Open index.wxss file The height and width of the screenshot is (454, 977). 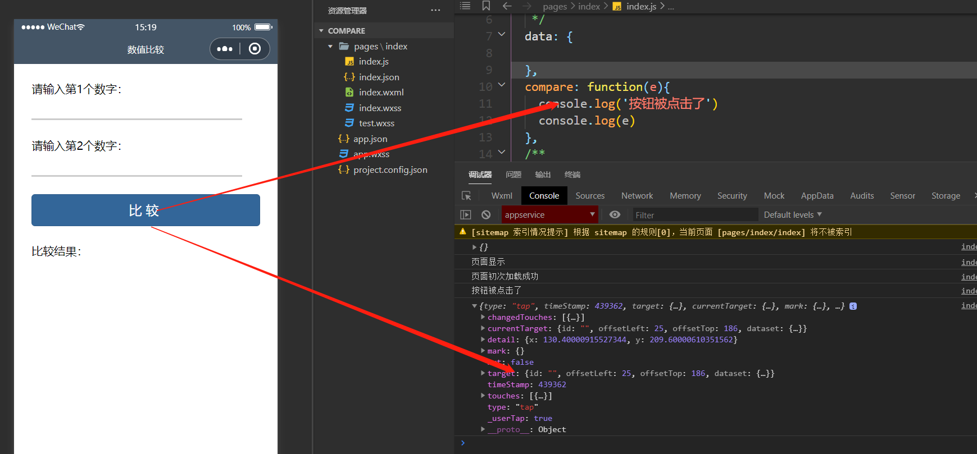pyautogui.click(x=380, y=108)
